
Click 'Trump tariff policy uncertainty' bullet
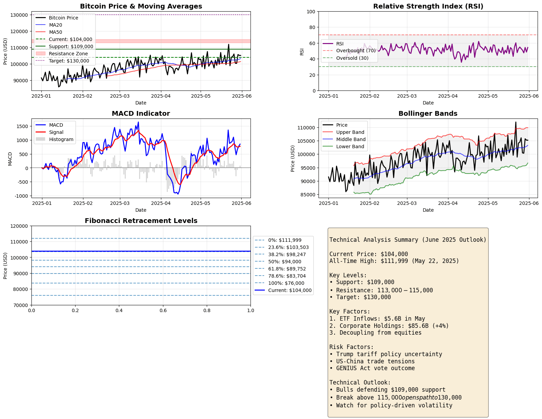(386, 354)
